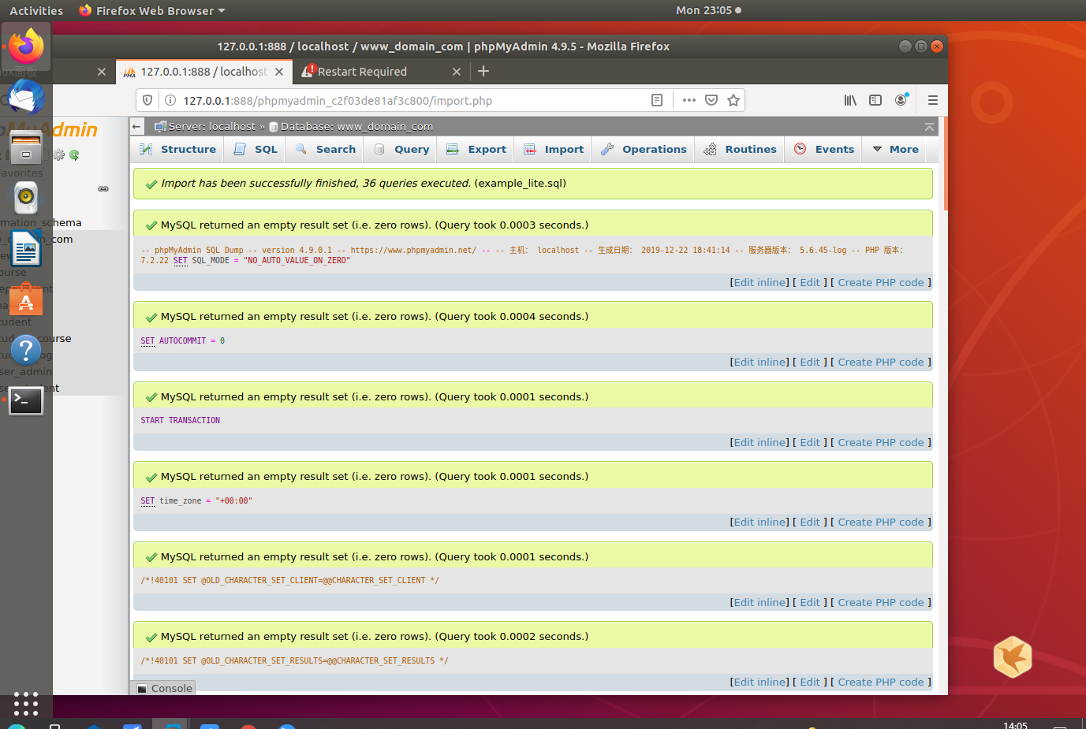Create PHP code for SET time_zone query

click(881, 522)
